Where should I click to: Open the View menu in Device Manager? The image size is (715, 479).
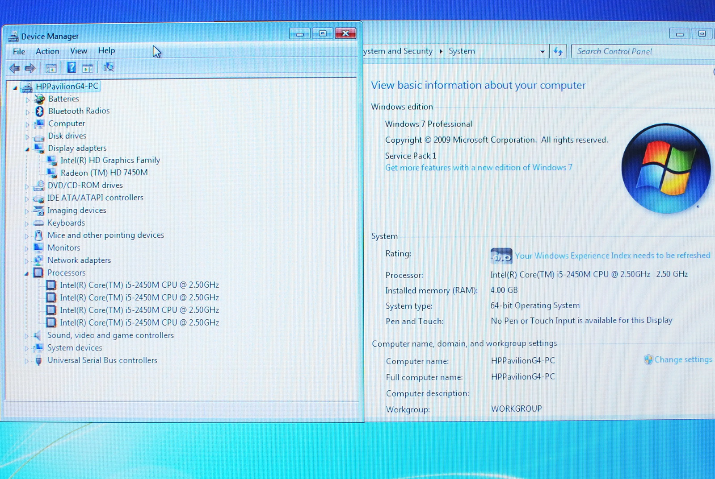[x=79, y=51]
